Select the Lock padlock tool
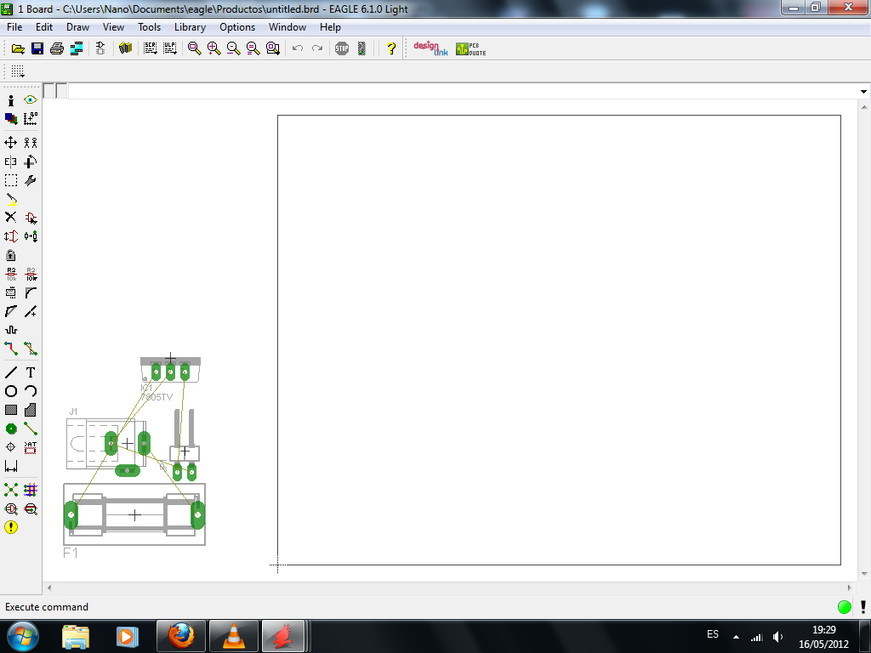This screenshot has width=871, height=653. coord(10,255)
